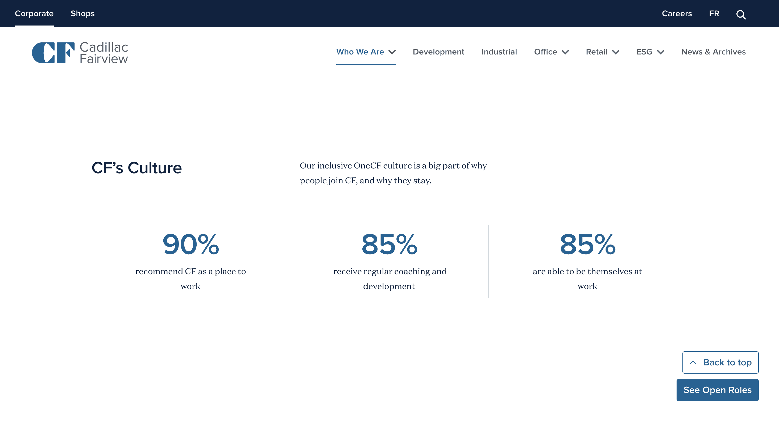The image size is (779, 422).
Task: Expand the Office dropdown chevron
Action: coord(565,52)
